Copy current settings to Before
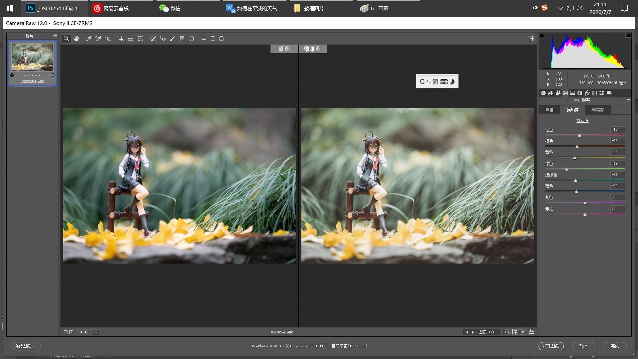 [x=523, y=332]
